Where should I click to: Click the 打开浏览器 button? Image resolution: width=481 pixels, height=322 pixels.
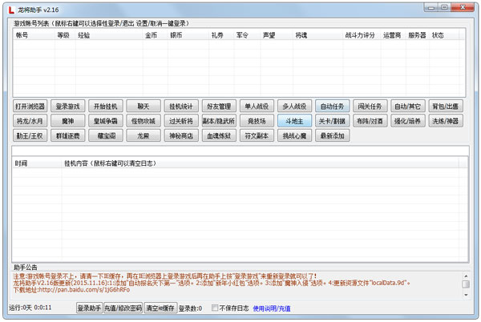coord(30,106)
